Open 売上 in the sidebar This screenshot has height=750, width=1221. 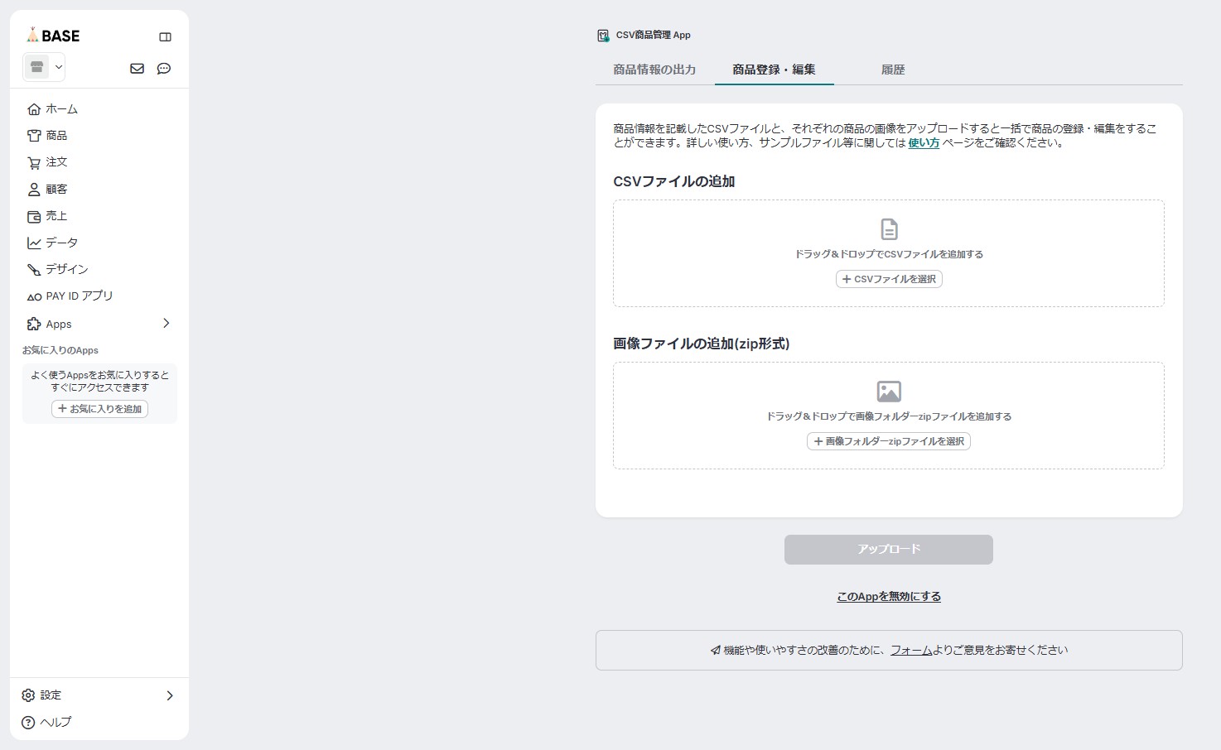click(47, 216)
